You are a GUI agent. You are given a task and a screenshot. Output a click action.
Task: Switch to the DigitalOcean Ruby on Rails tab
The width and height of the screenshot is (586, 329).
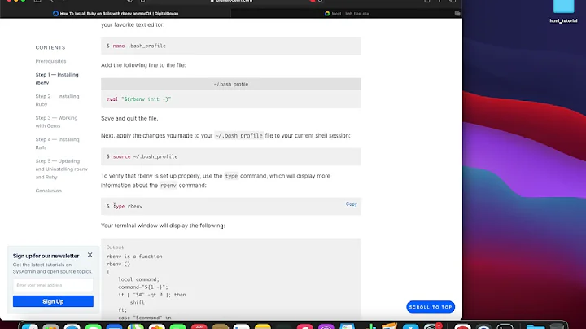pos(116,14)
